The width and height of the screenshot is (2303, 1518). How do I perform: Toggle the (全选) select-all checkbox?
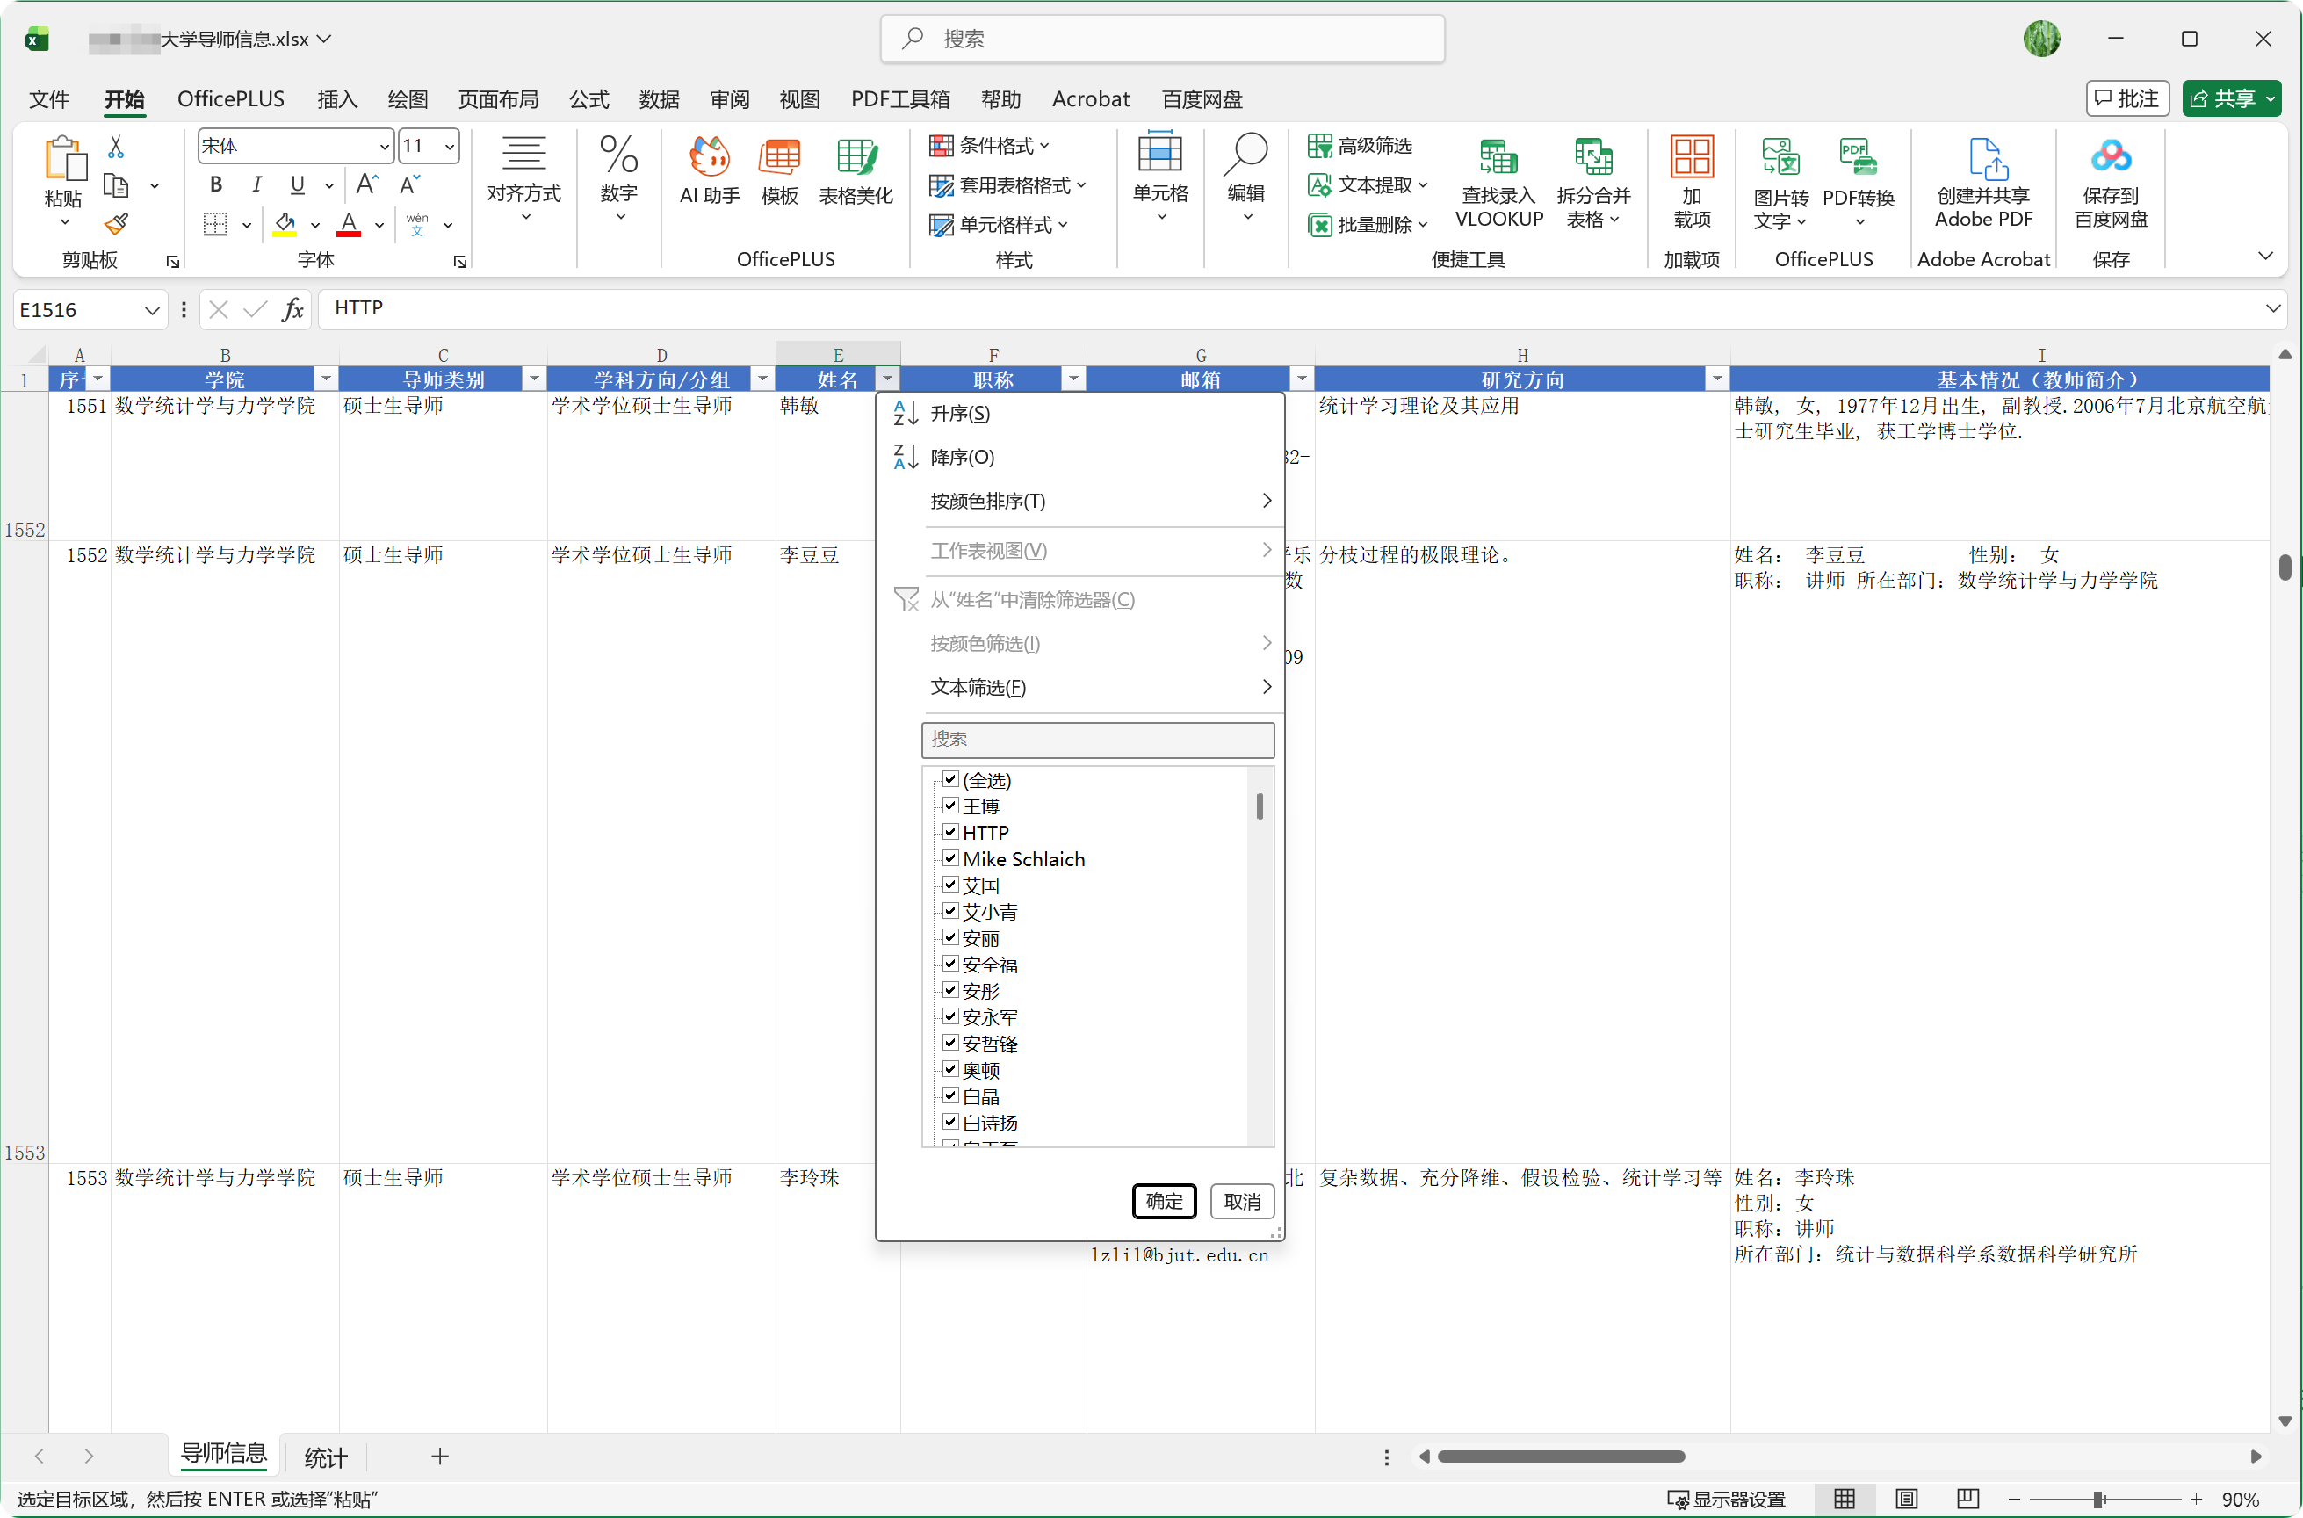[x=950, y=779]
